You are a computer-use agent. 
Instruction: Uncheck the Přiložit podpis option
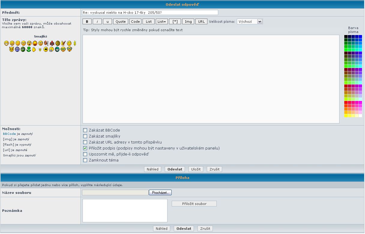pos(85,148)
